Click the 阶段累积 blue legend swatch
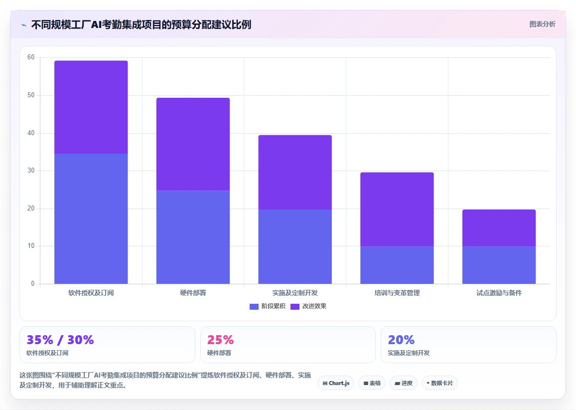 pos(254,307)
